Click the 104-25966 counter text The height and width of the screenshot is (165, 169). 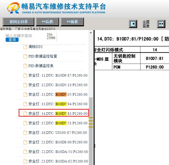click(51, 36)
